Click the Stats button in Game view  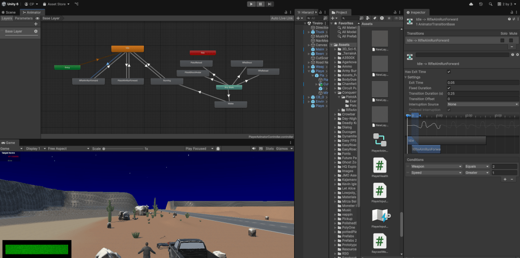[270, 149]
